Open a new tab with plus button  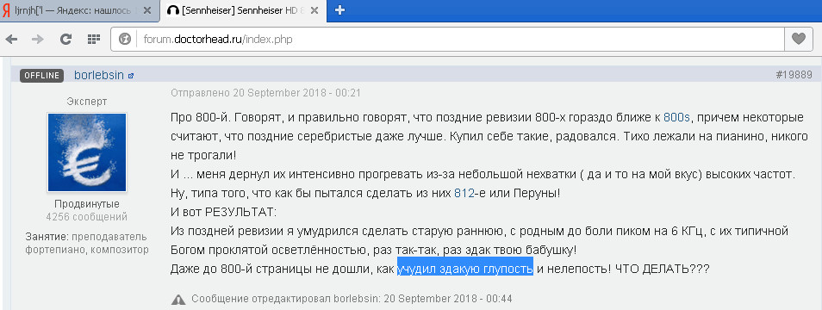point(339,10)
